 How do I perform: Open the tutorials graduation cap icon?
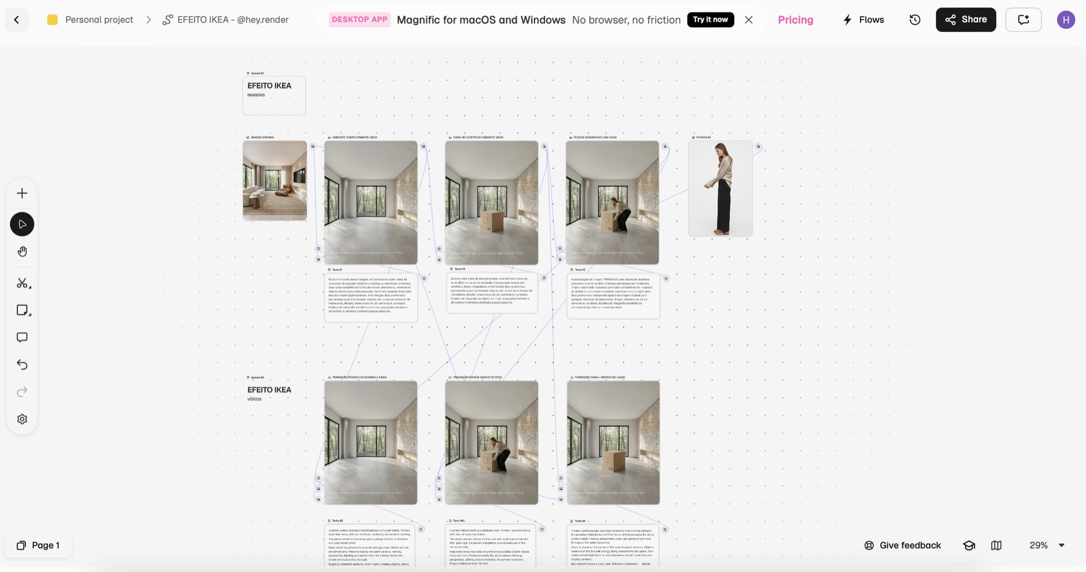[x=969, y=545]
